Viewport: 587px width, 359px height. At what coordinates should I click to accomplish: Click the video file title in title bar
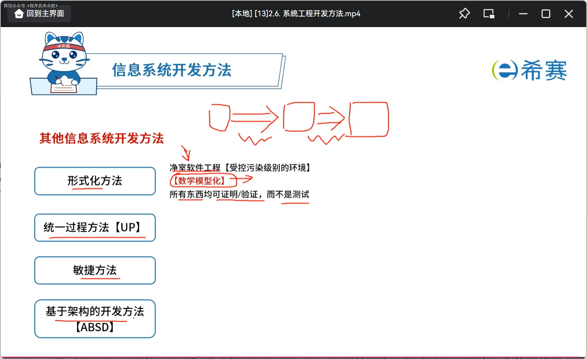[x=296, y=14]
